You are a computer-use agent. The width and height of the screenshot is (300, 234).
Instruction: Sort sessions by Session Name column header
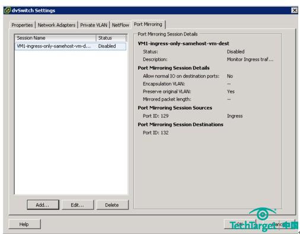(x=56, y=38)
